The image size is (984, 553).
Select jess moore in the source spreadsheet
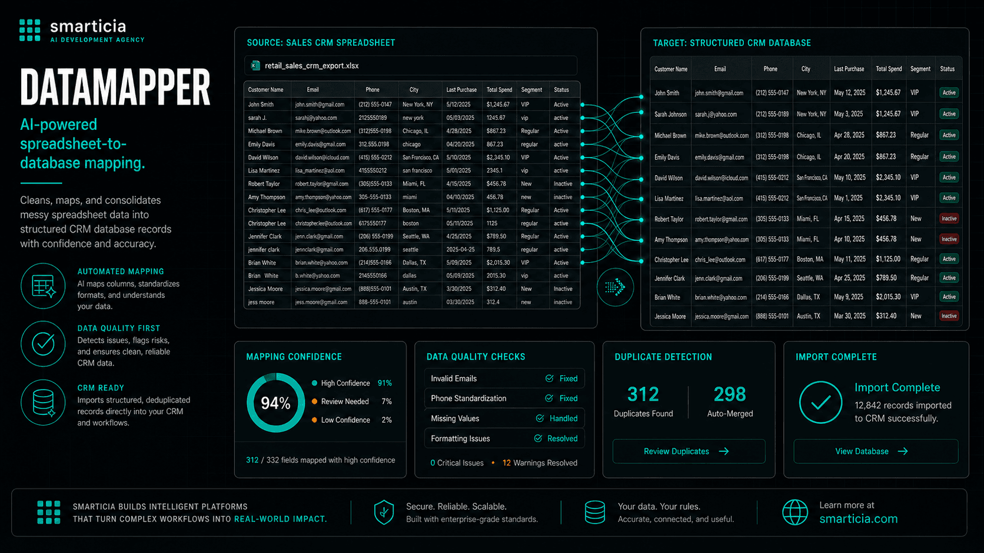261,302
